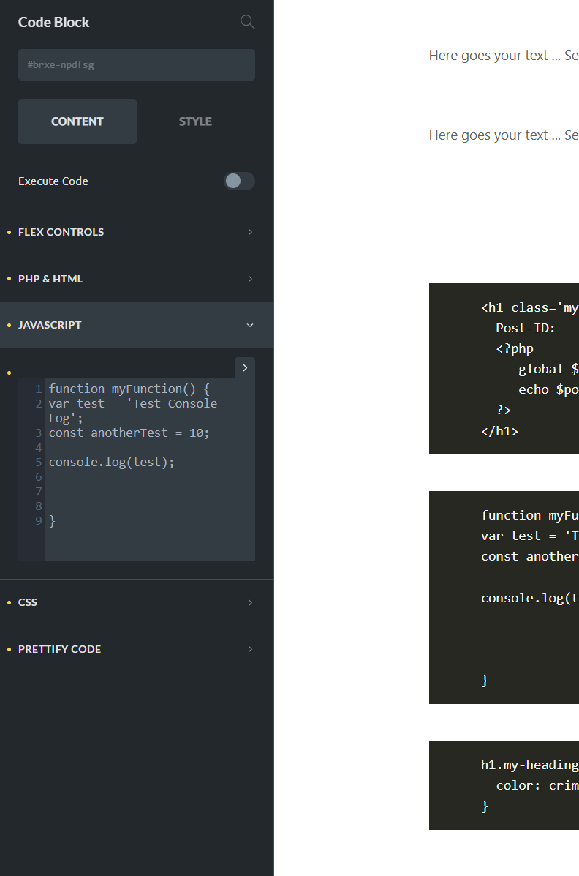Click the second 'Here goes your text' paragraph
Screen dimensions: 579x876
(504, 135)
